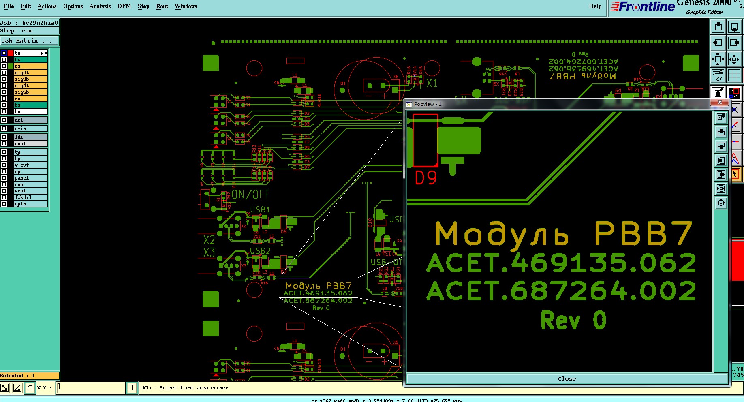Click the pan down arrow in main toolbar

734,27
